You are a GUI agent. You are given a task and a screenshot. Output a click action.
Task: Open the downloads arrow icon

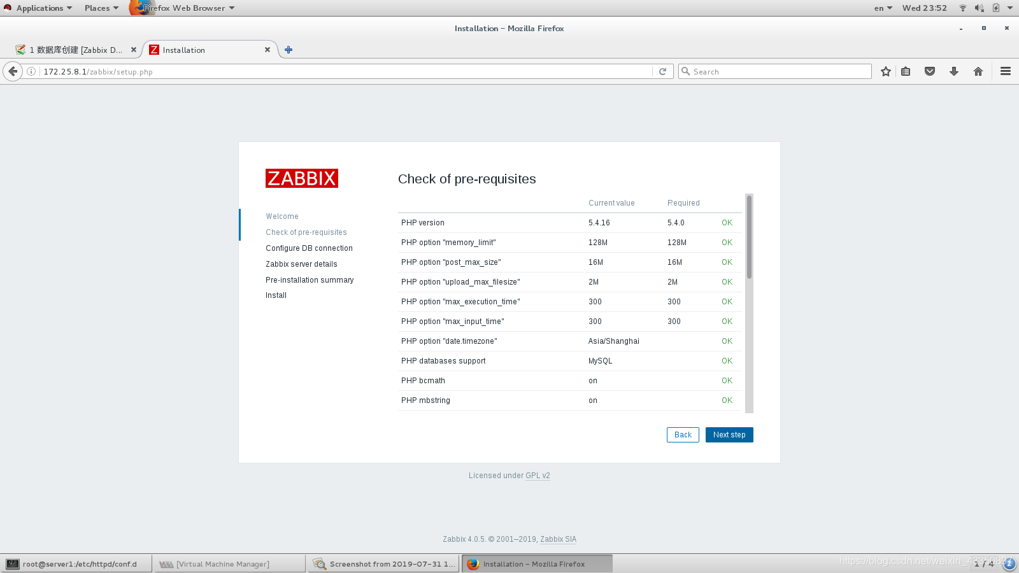coord(954,71)
